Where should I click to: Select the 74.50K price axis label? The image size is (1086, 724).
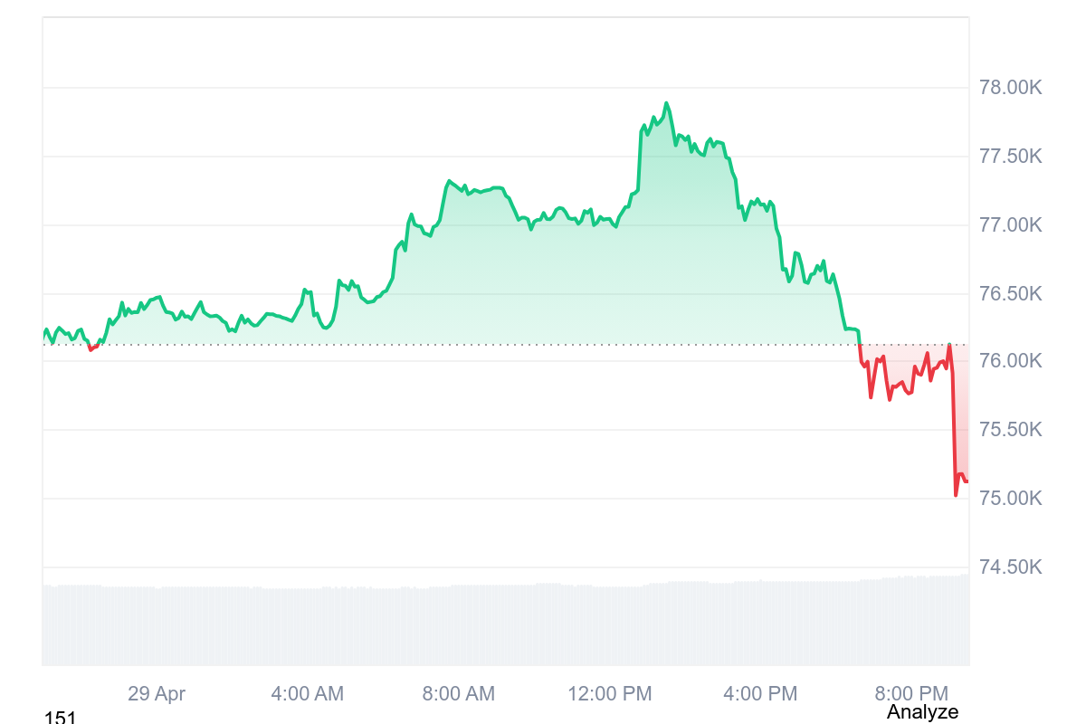click(1011, 567)
